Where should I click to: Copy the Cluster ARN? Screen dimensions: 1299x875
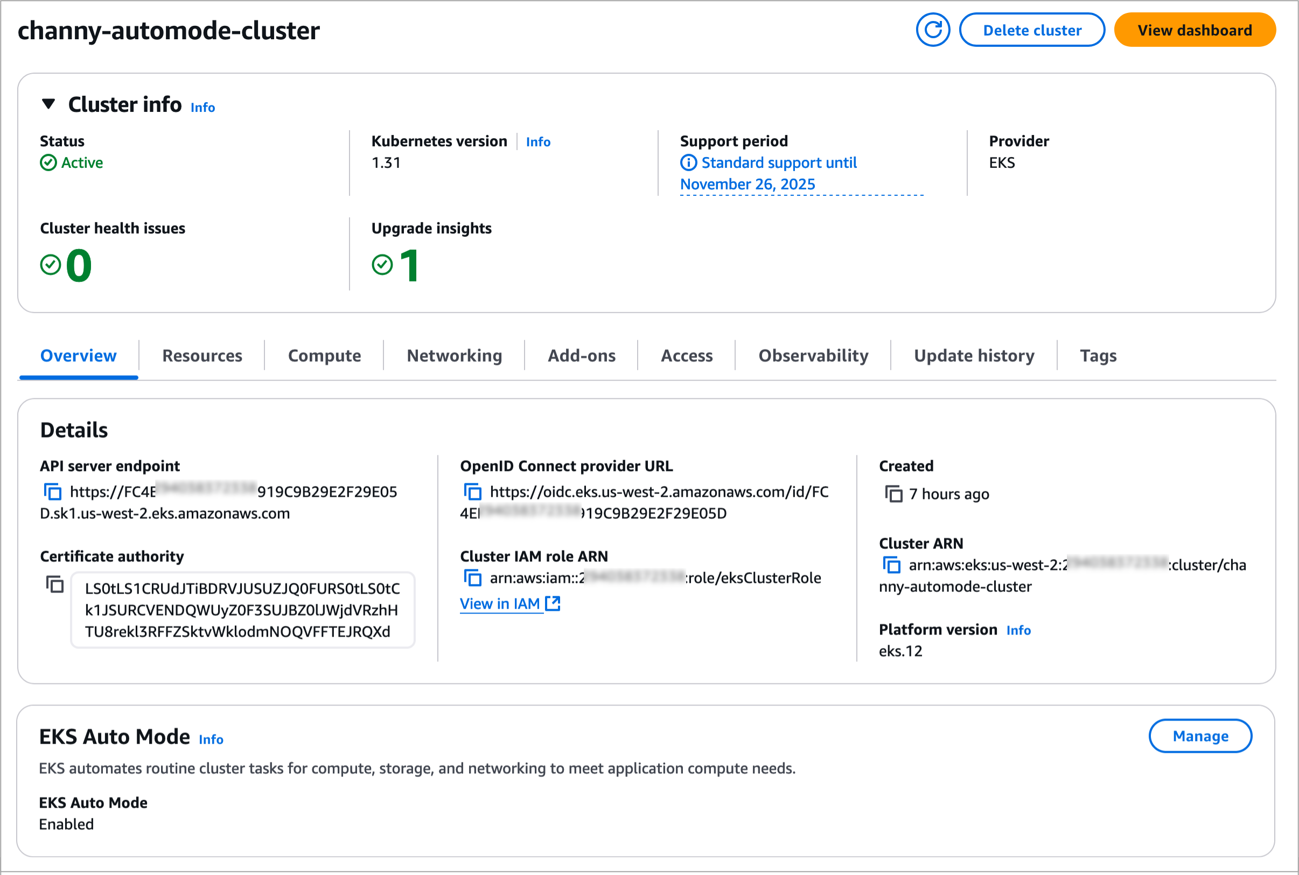pos(892,564)
